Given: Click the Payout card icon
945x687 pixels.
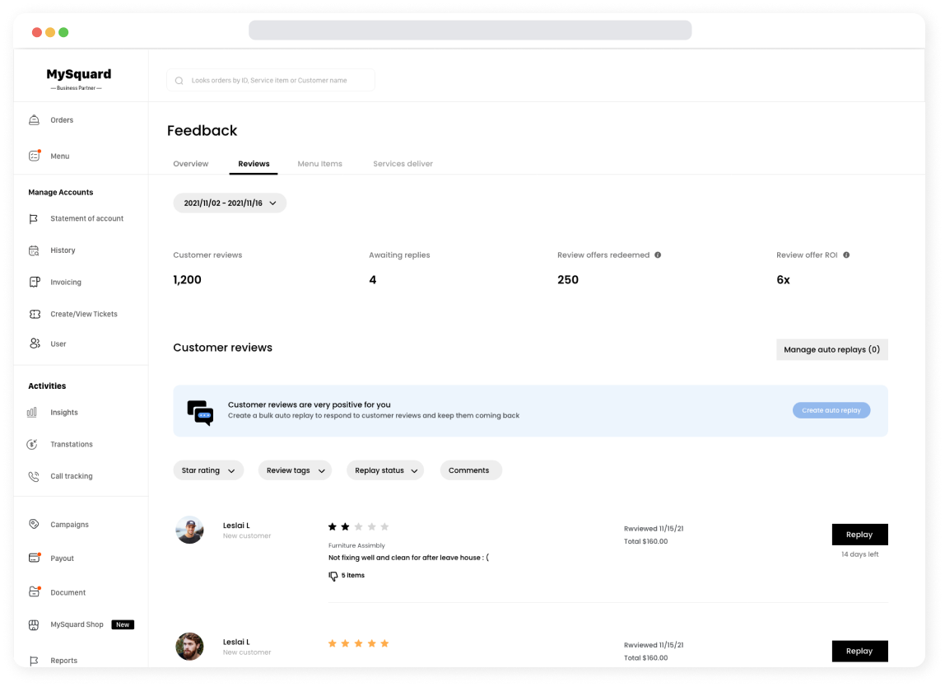Looking at the screenshot, I should click(35, 558).
